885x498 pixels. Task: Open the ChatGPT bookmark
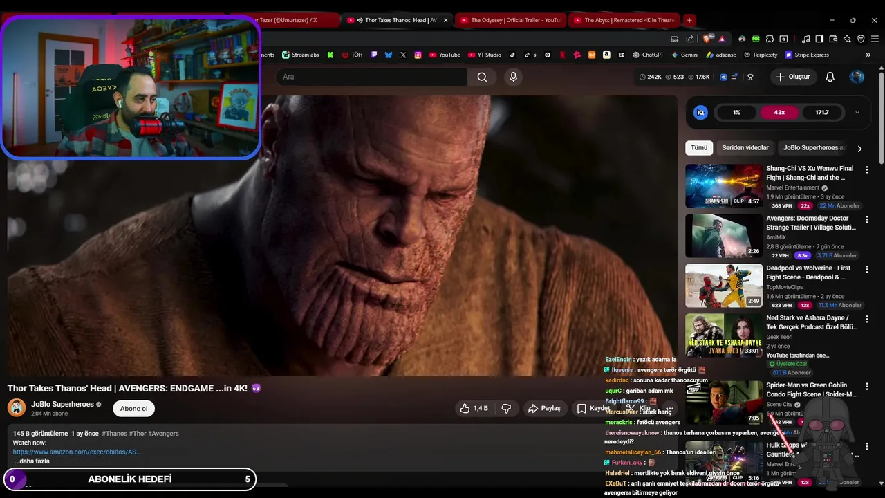tap(647, 55)
